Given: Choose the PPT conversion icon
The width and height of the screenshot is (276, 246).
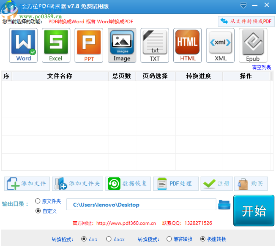Looking at the screenshot, I should point(89,45).
